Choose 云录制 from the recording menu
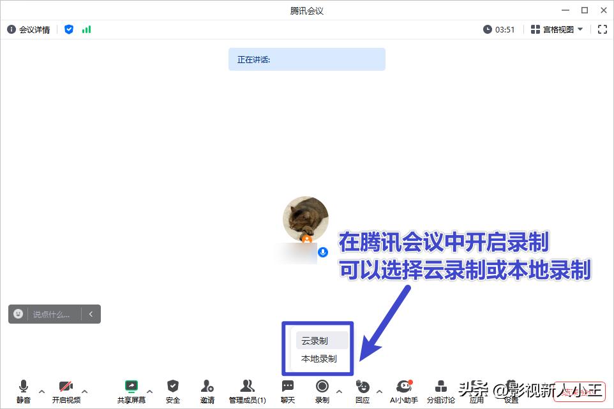 tap(322, 341)
